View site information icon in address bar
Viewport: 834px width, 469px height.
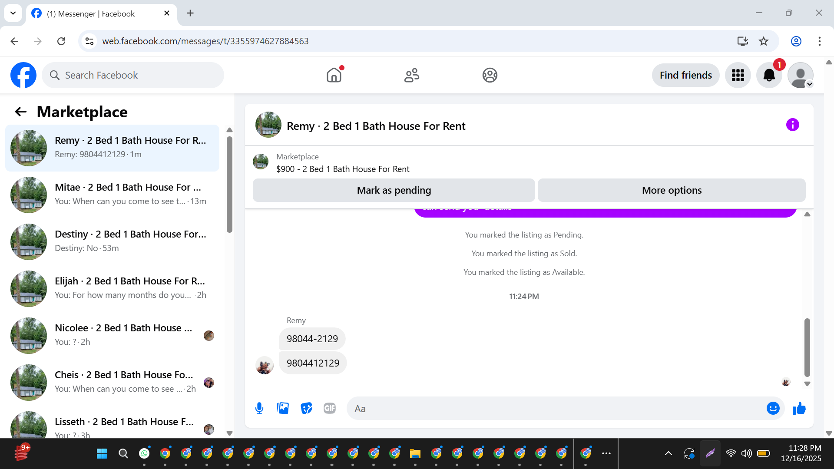pyautogui.click(x=89, y=41)
